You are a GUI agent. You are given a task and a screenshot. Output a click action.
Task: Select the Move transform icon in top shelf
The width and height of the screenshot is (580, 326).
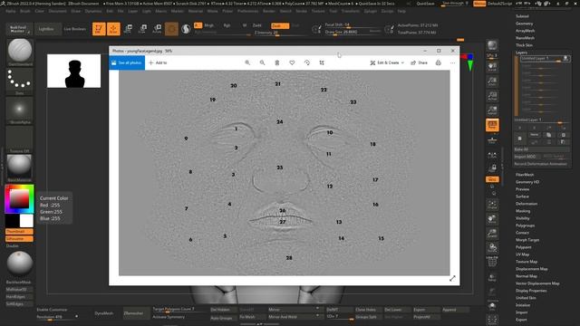129,29
